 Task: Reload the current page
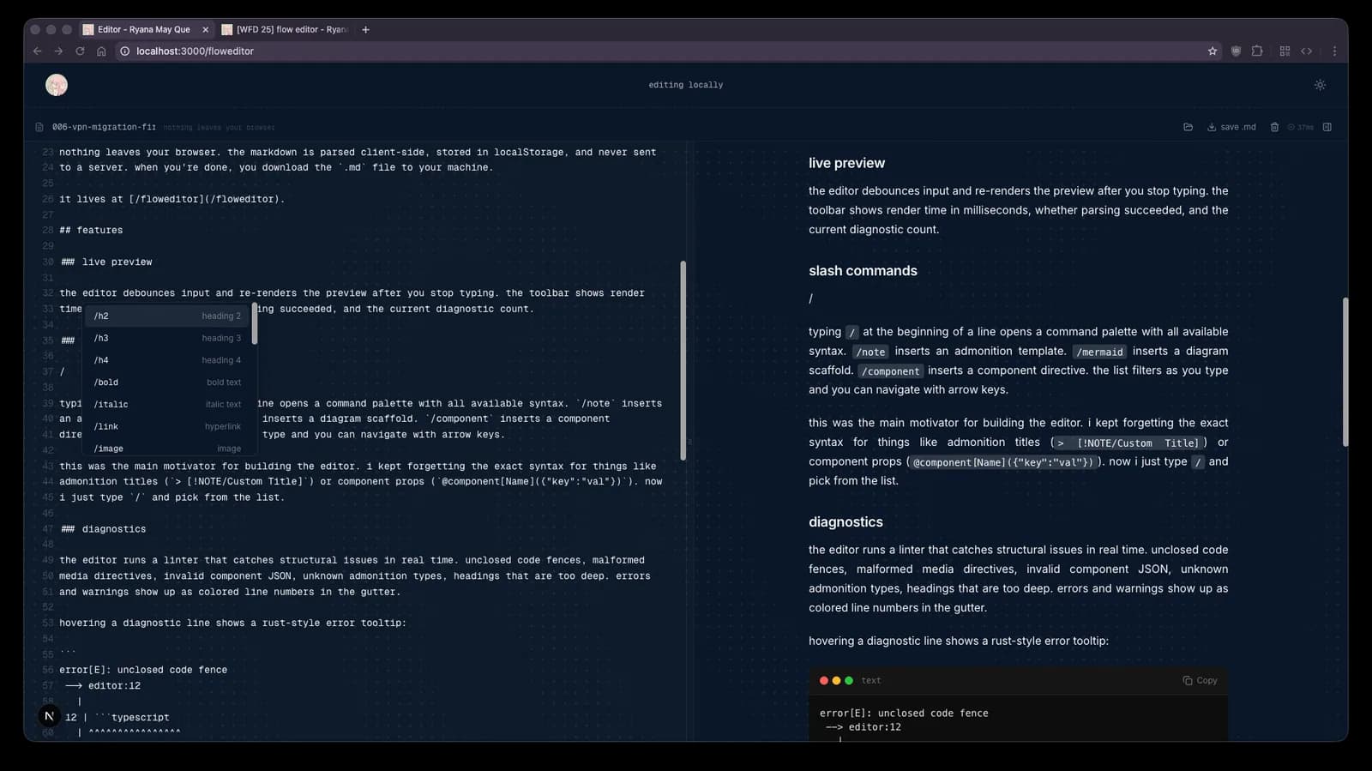pyautogui.click(x=80, y=51)
